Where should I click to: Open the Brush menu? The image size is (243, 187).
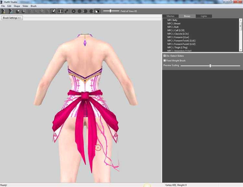coord(33,6)
